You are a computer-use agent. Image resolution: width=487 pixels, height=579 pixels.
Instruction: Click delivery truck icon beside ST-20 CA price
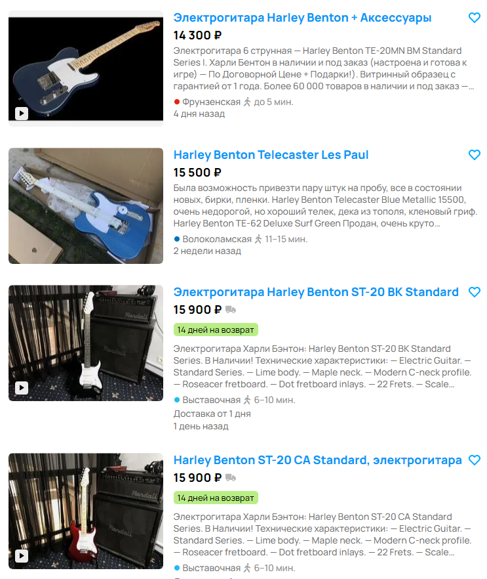click(x=231, y=477)
